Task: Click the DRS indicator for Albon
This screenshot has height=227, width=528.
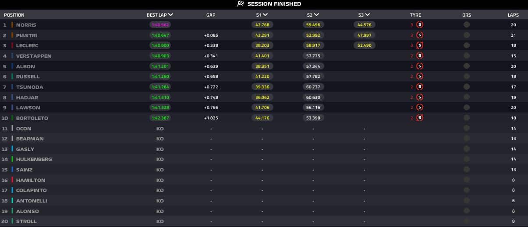Action: pyautogui.click(x=467, y=66)
